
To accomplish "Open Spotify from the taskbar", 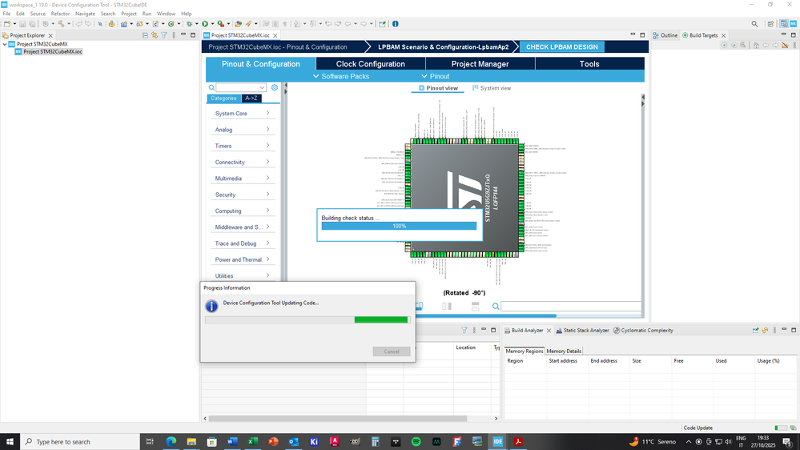I will [x=416, y=442].
